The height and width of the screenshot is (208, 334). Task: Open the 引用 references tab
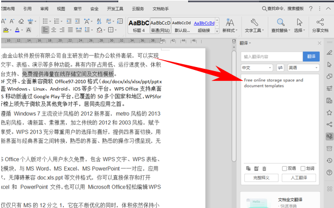point(28,9)
